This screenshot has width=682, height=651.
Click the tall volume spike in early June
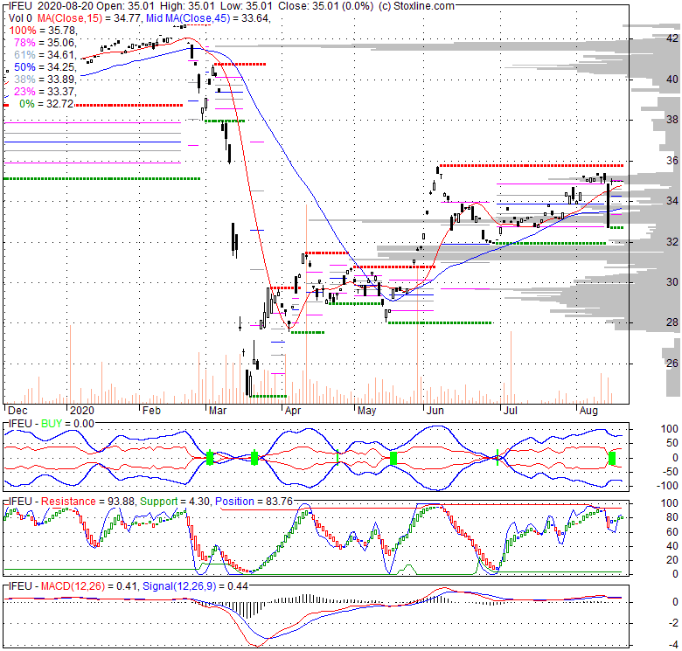[418, 334]
